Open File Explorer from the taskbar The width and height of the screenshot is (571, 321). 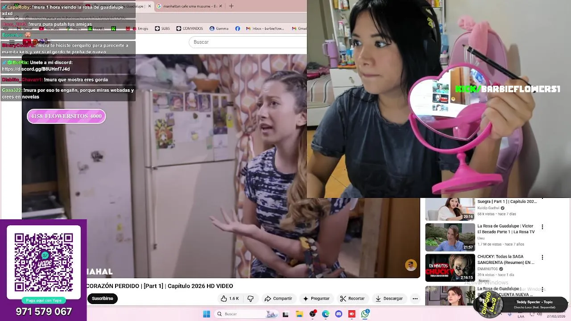[x=299, y=314]
